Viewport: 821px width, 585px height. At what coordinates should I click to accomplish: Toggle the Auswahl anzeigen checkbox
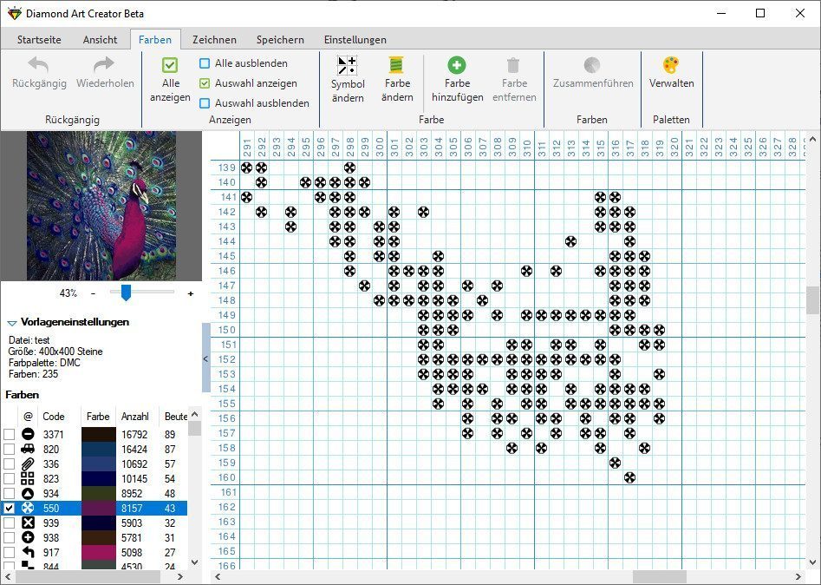click(x=205, y=83)
